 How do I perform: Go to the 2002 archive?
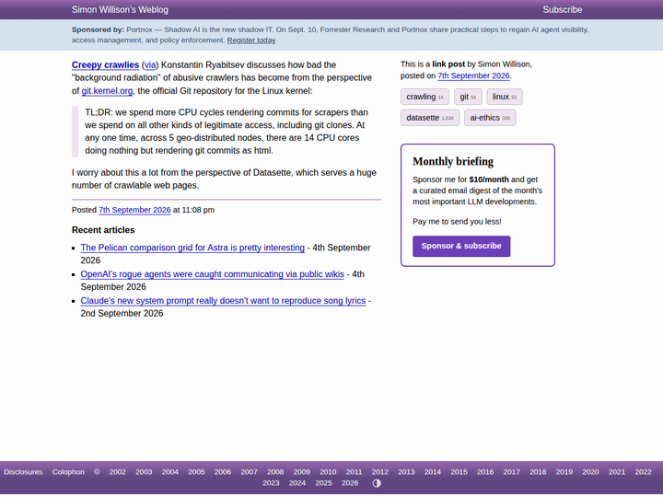[x=117, y=472]
